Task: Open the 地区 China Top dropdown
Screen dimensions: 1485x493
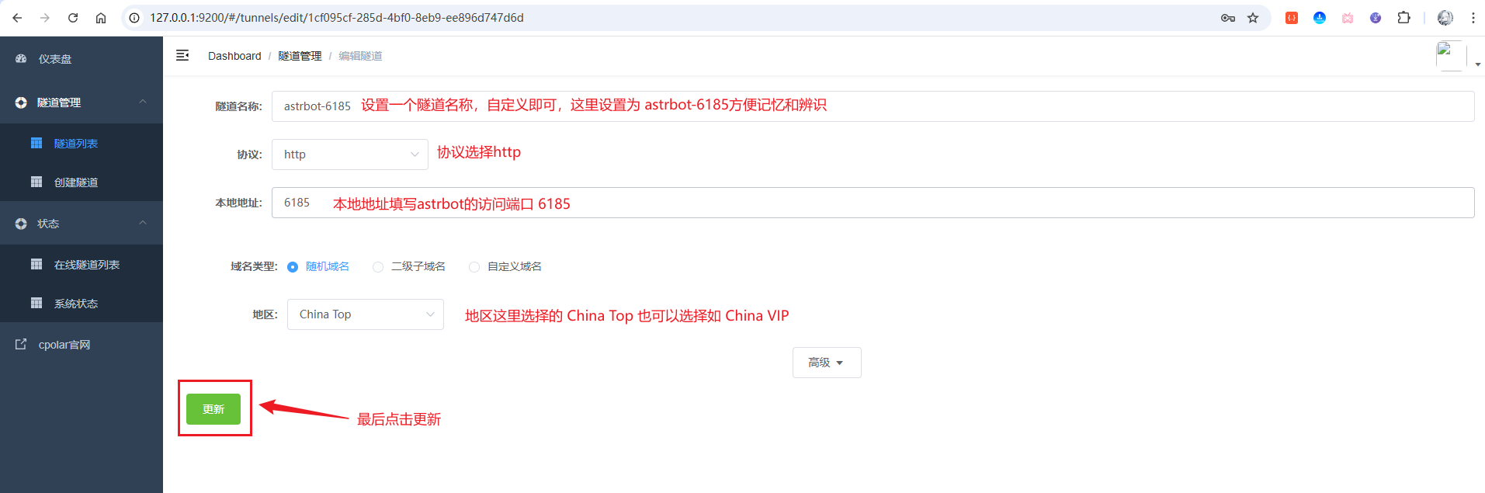Action: 366,314
